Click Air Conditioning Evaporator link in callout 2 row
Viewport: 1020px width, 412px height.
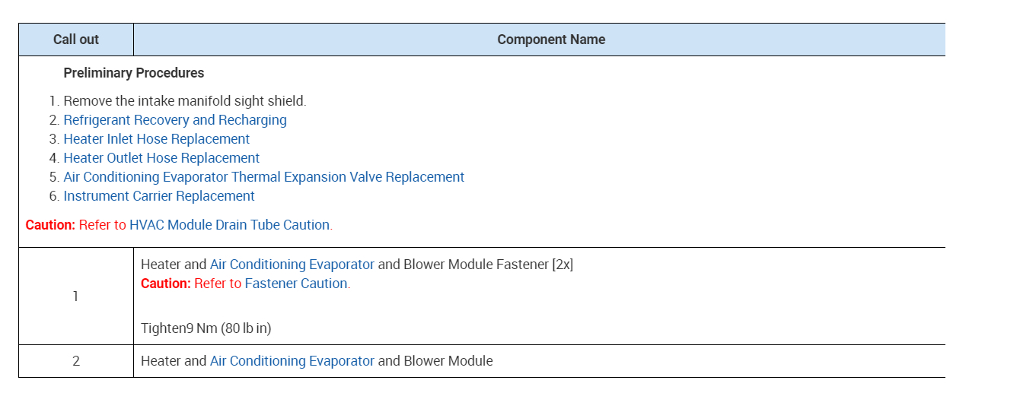click(292, 361)
